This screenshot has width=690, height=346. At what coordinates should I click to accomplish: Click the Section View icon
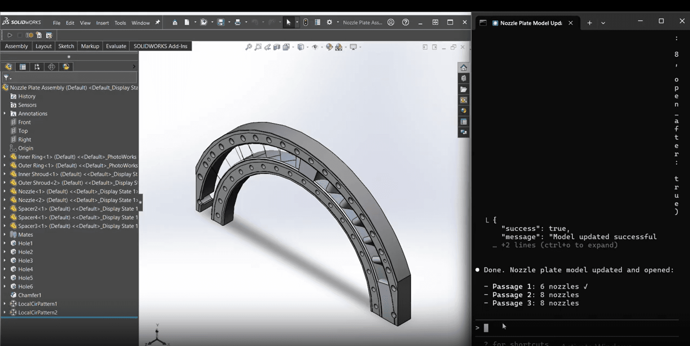tap(277, 47)
